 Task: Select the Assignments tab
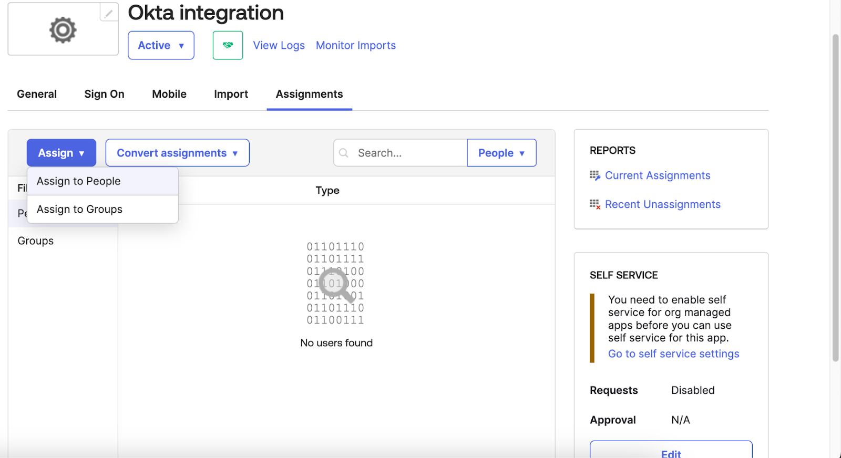tap(309, 94)
